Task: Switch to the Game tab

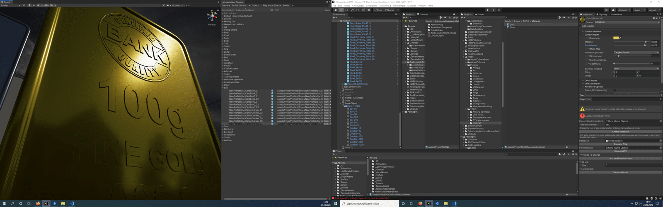Action: click(479, 14)
